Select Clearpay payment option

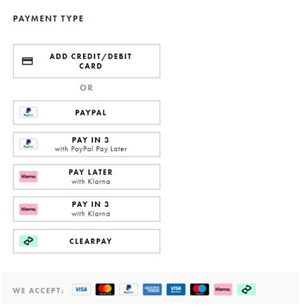pyautogui.click(x=87, y=241)
